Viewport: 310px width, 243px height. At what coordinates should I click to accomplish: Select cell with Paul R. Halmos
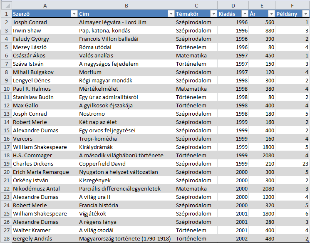pyautogui.click(x=45, y=89)
